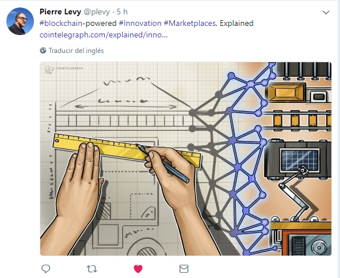Click the reply speech bubble icon

tap(46, 269)
